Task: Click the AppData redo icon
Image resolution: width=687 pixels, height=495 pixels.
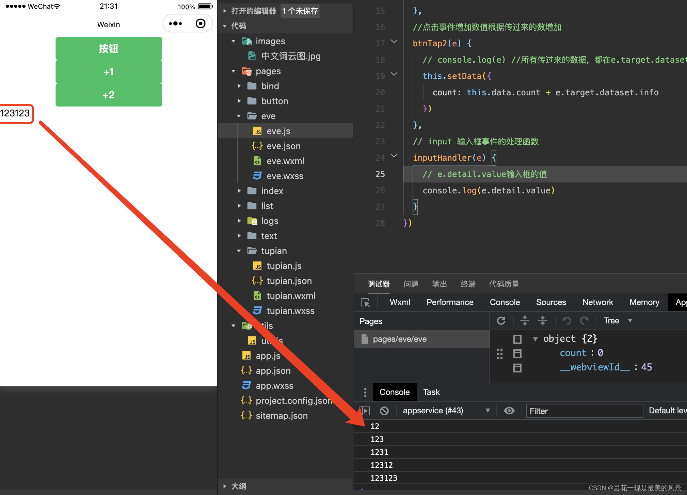Action: click(584, 321)
